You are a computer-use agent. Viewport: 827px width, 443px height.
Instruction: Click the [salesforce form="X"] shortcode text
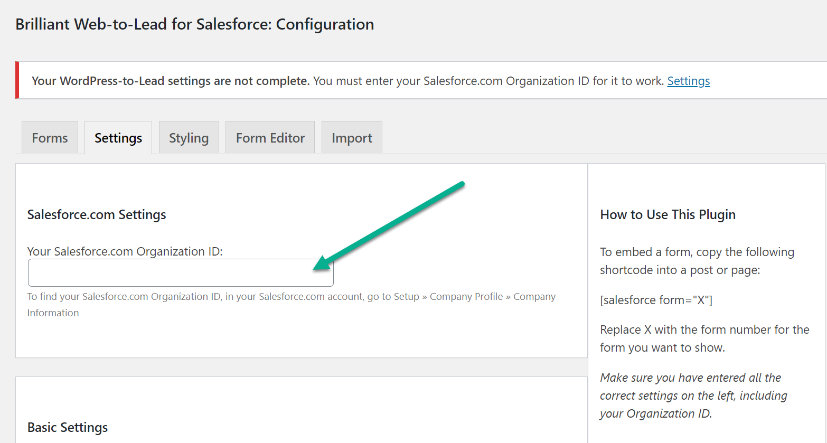656,300
